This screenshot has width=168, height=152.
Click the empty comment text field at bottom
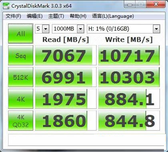[x=86, y=140]
